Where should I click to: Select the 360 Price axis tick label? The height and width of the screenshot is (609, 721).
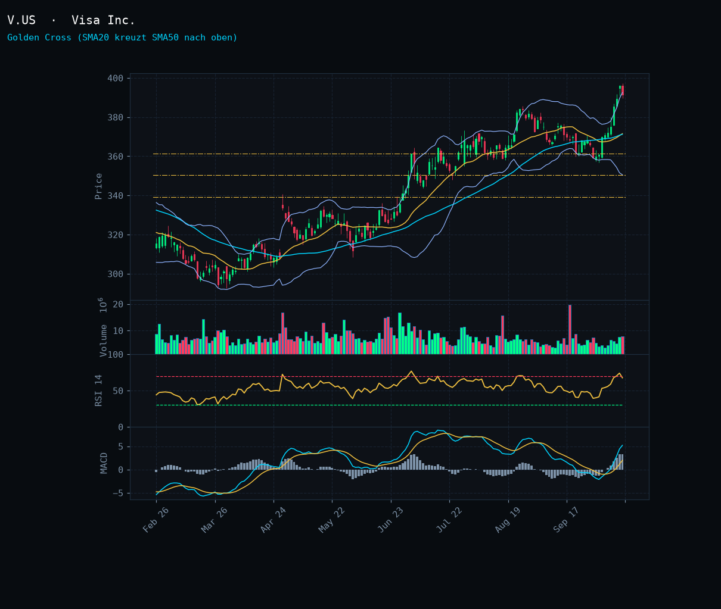click(x=116, y=157)
